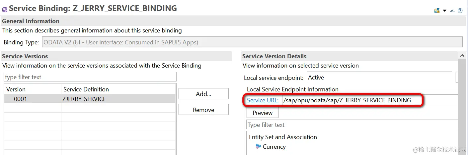Open the dropdown arrow next to the folder icon
This screenshot has width=468, height=155.
tap(445, 11)
